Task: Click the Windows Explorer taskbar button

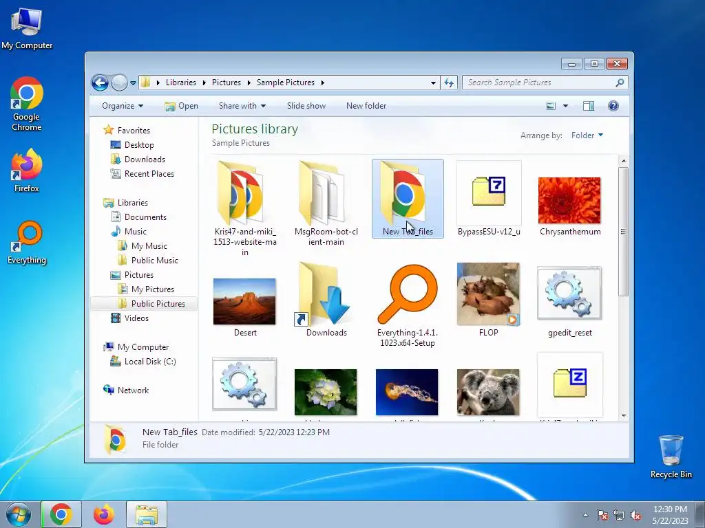Action: click(x=147, y=514)
